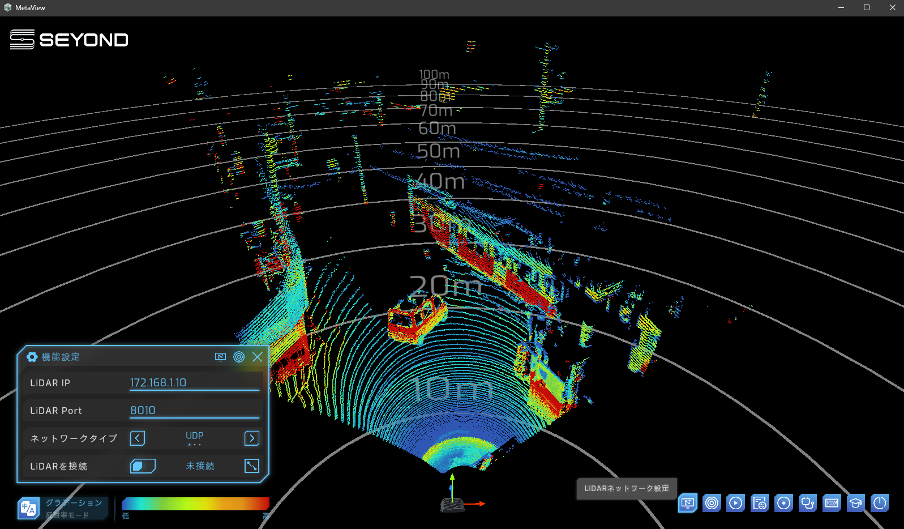Click the connection link icon next to 未接続

[252, 466]
